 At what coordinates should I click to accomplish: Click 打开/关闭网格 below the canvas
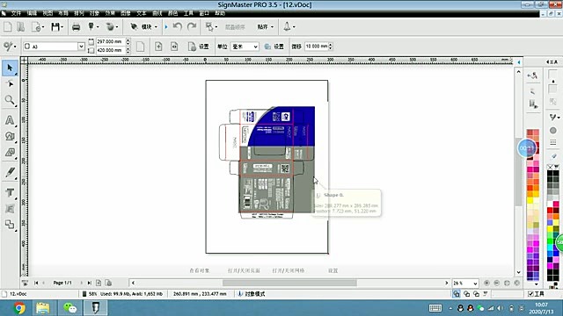(289, 270)
